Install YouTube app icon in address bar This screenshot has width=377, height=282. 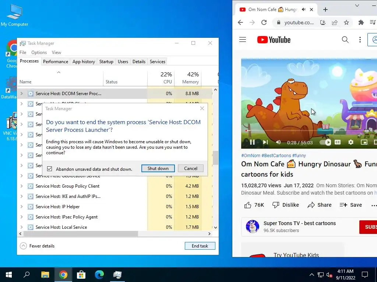pos(323,22)
